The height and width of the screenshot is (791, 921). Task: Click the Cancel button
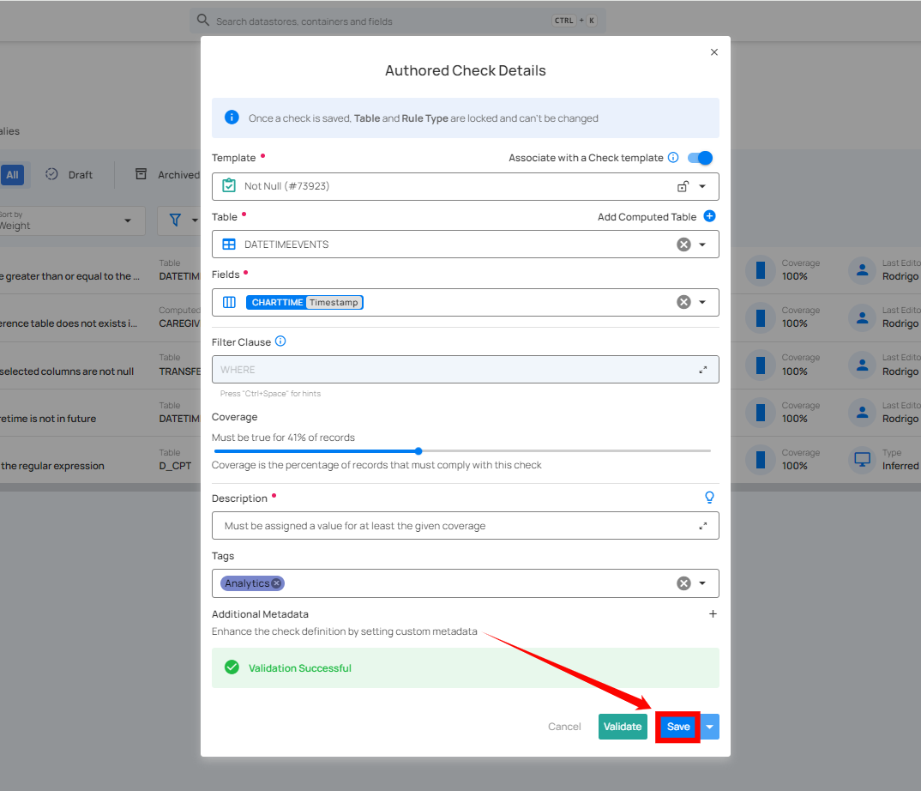point(564,727)
